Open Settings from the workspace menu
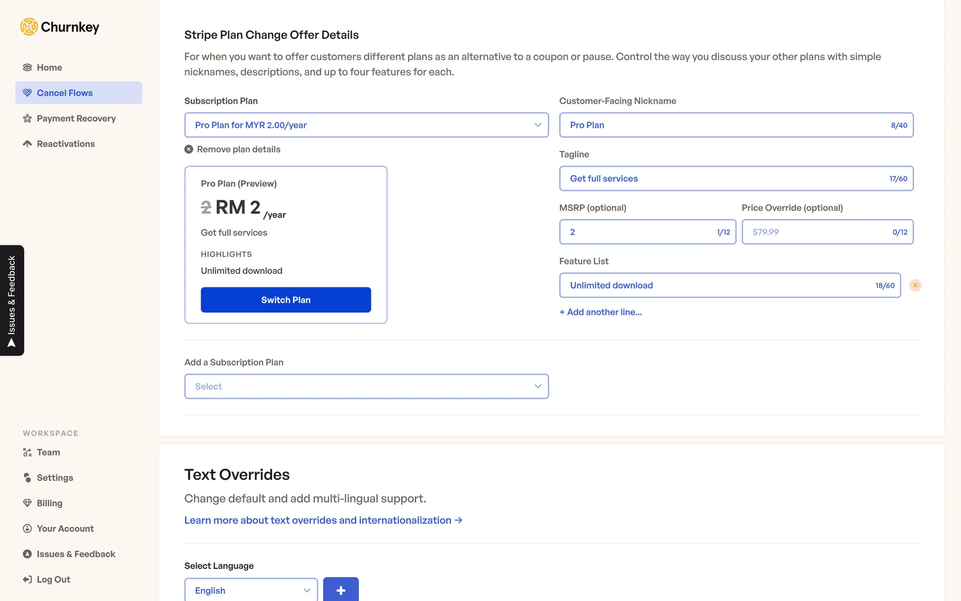Image resolution: width=961 pixels, height=601 pixels. click(x=55, y=478)
